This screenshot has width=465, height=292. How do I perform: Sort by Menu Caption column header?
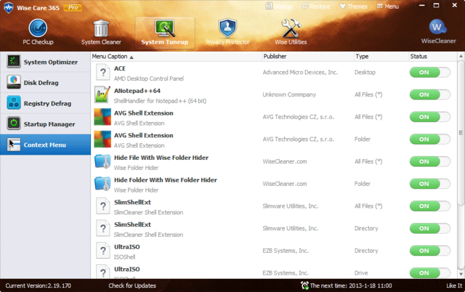(176, 56)
